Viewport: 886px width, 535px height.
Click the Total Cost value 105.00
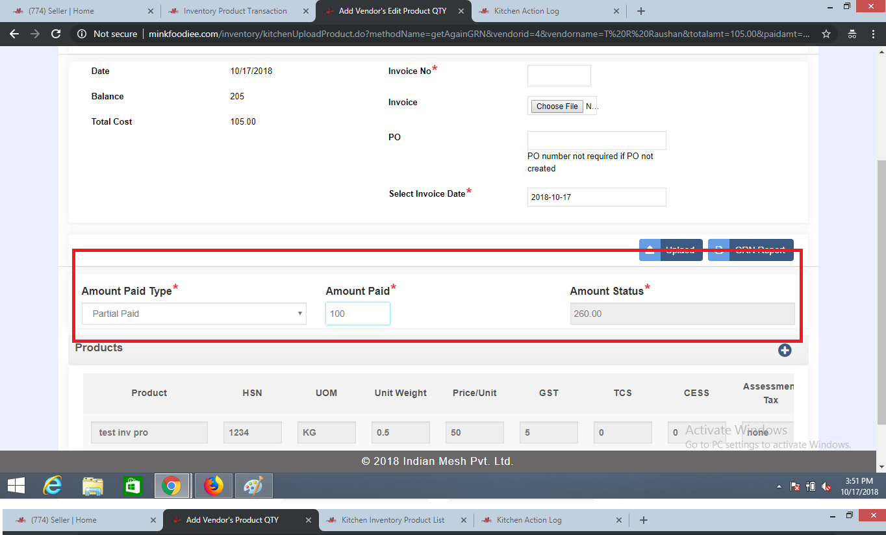coord(243,121)
